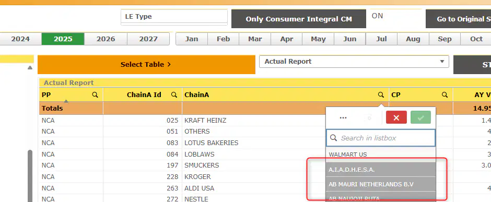491x202 pixels.
Task: Select the month Jun
Action: pos(350,39)
